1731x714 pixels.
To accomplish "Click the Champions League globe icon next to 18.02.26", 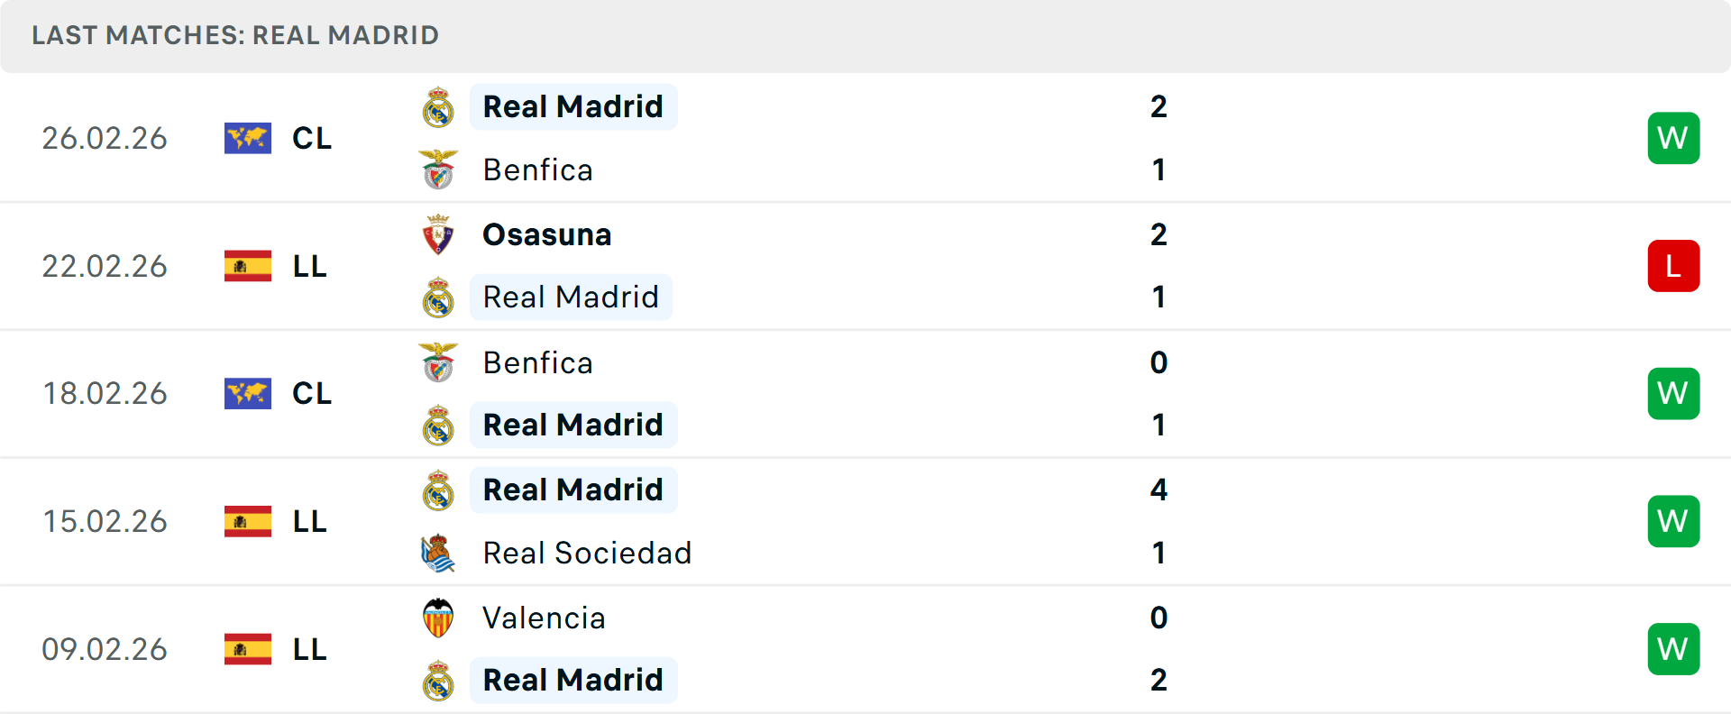I will coord(248,393).
